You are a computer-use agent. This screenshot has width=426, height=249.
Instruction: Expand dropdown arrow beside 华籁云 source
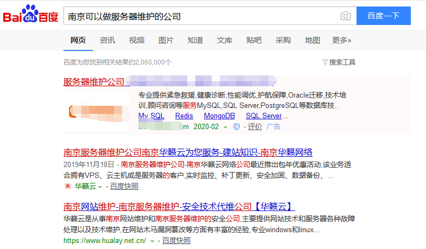[100, 187]
